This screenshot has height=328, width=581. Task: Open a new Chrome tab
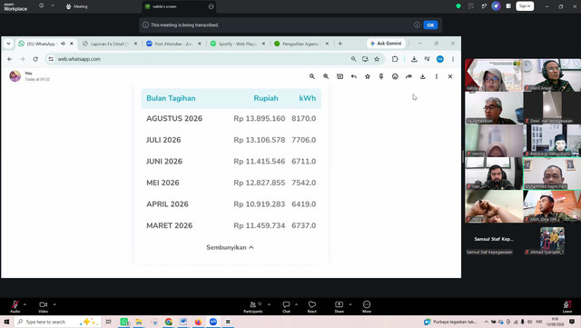tap(340, 44)
